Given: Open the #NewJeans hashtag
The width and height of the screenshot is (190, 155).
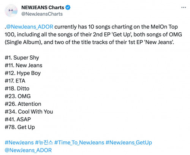Looking at the screenshot, I should (x=19, y=142).
